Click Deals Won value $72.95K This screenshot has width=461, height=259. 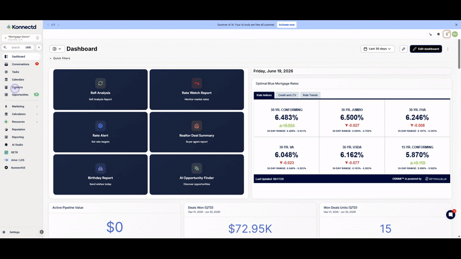pyautogui.click(x=250, y=228)
